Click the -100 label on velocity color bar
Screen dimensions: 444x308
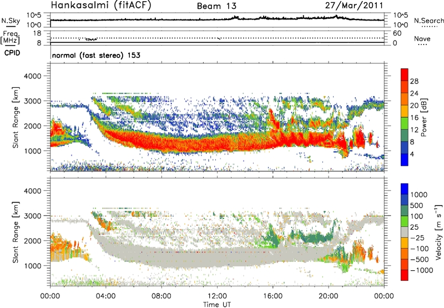coord(419,249)
